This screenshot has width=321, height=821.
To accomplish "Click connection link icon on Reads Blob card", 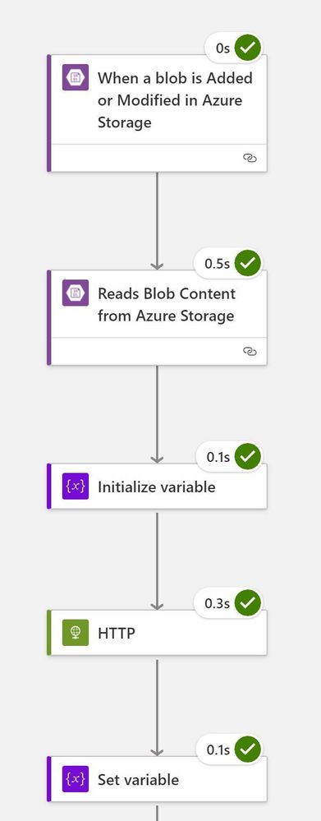I will point(250,352).
